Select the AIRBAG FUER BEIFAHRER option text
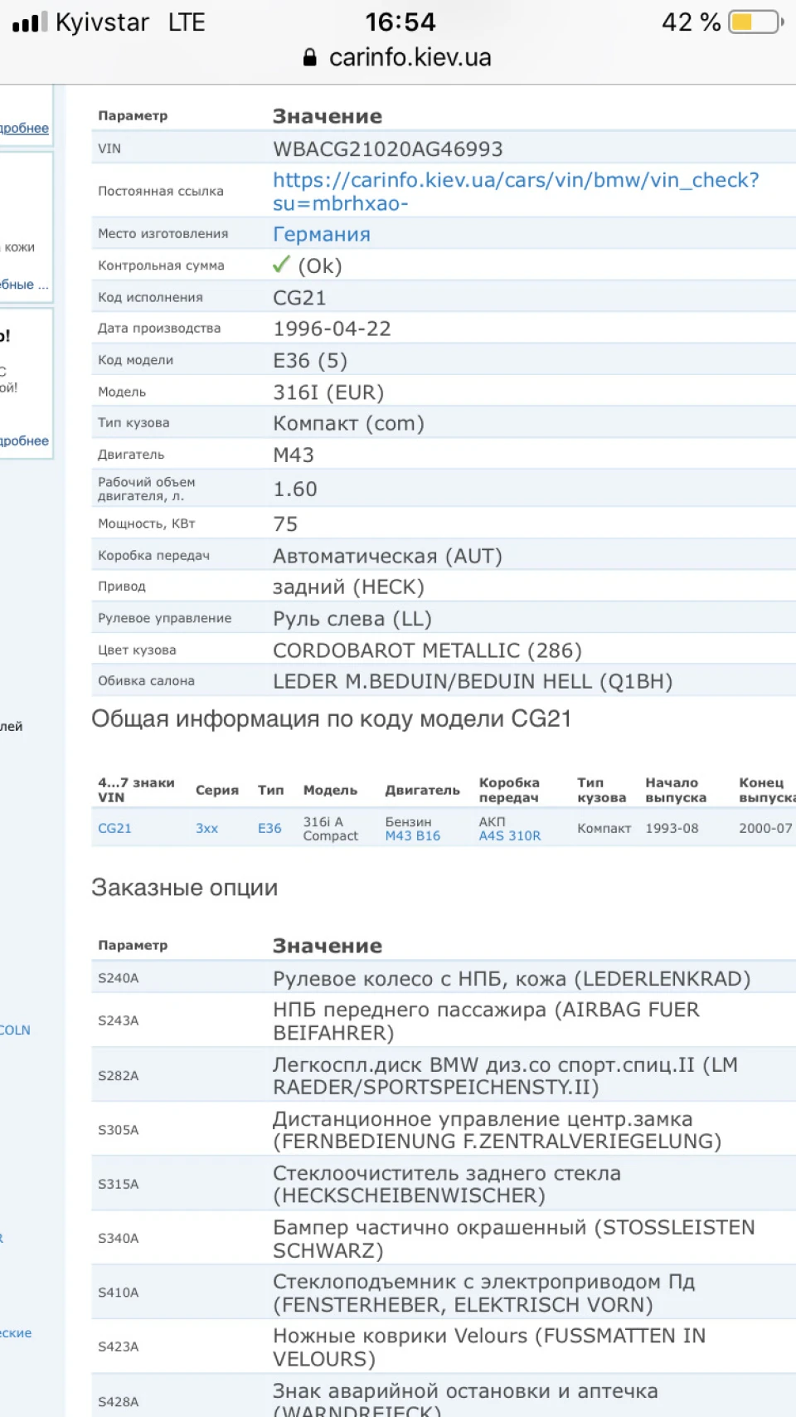 [486, 1021]
